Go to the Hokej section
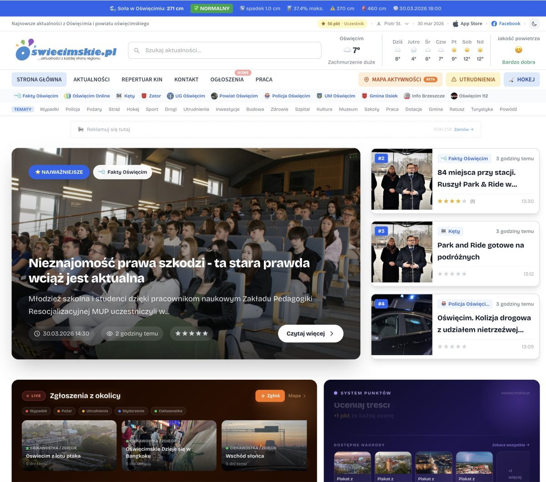The image size is (546, 482). (521, 80)
